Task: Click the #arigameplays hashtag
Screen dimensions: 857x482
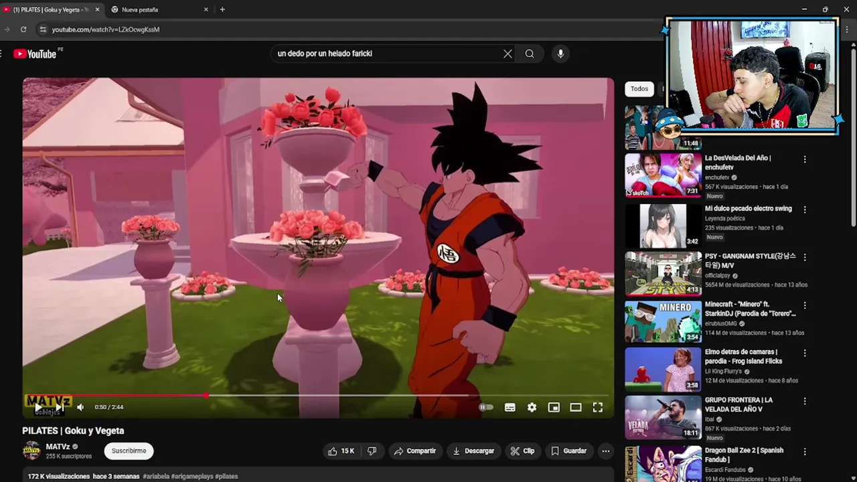Action: (x=192, y=477)
